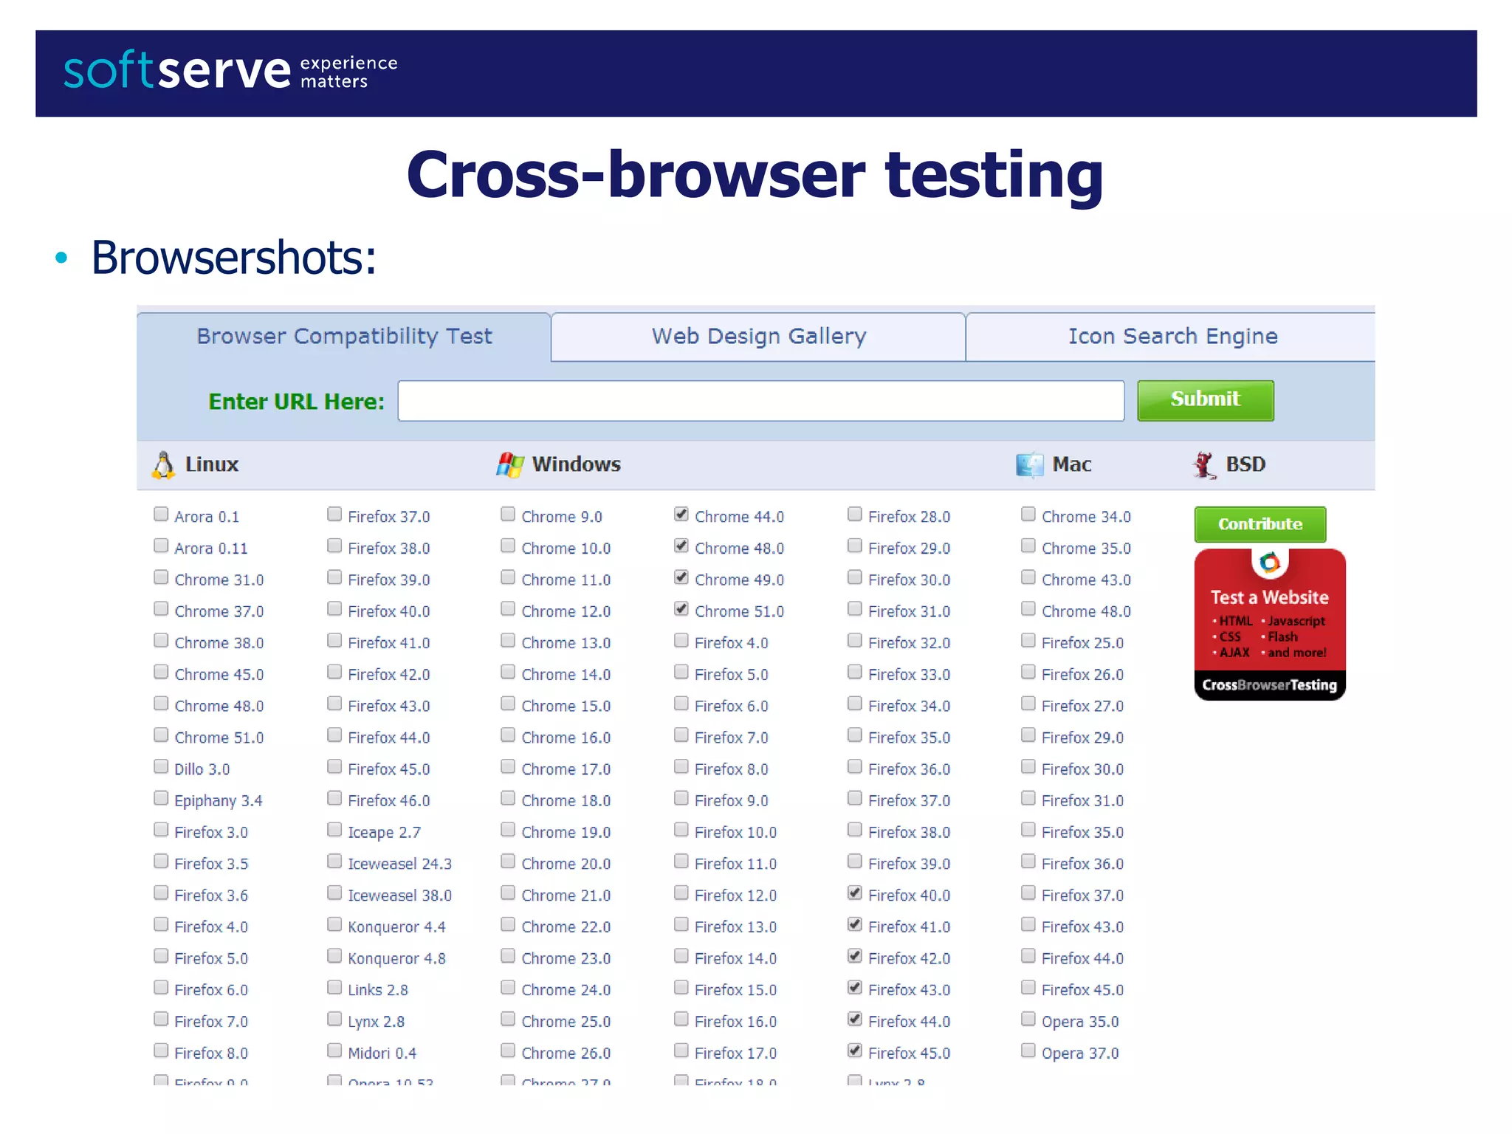The width and height of the screenshot is (1512, 1134).
Task: Click the Enter URL Here input field
Action: 760,401
